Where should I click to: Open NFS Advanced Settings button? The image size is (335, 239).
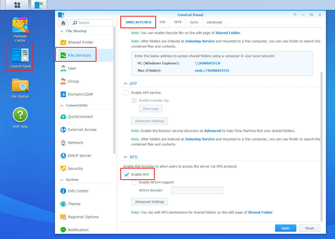point(150,202)
